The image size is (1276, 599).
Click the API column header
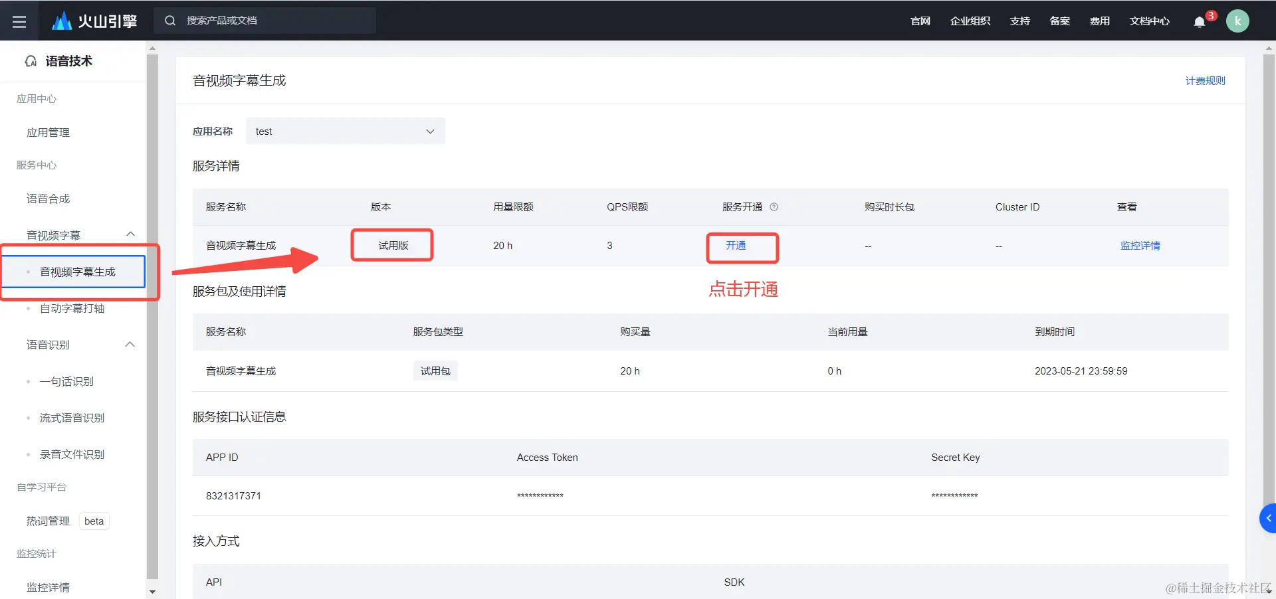[x=214, y=582]
